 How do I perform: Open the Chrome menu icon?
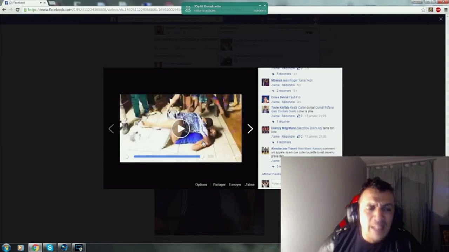tap(445, 10)
